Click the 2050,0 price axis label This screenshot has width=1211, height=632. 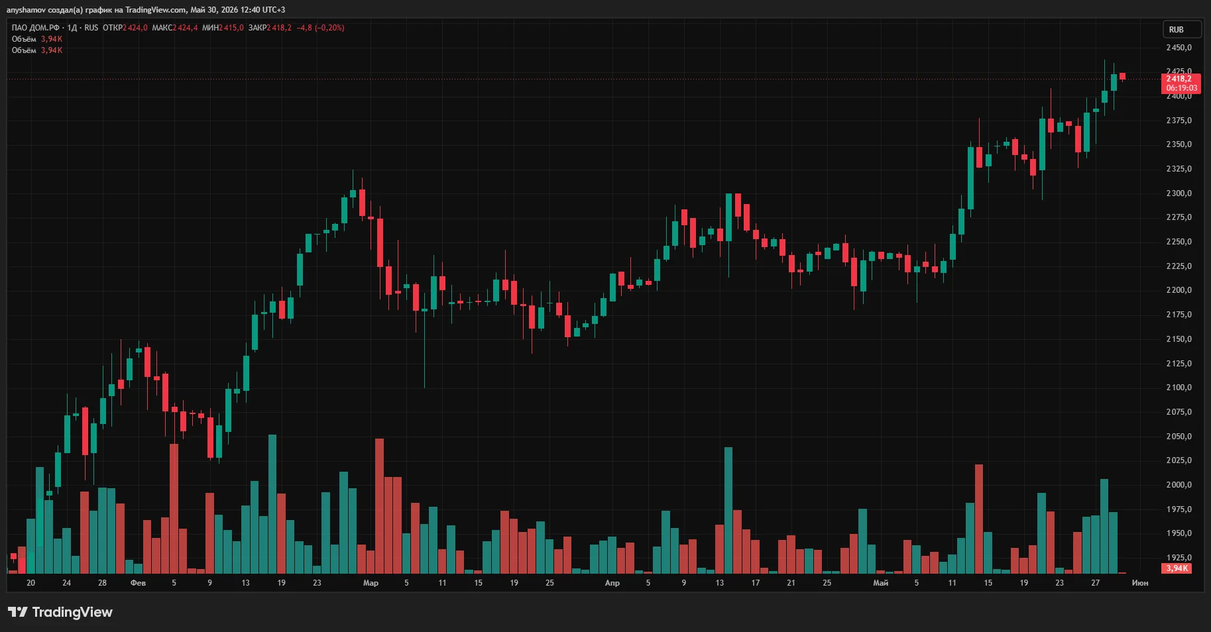(1179, 437)
